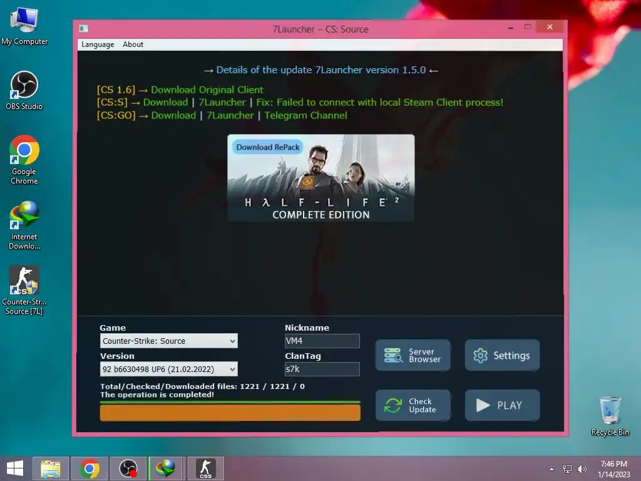641x481 pixels.
Task: Open launcher Settings button
Action: pyautogui.click(x=502, y=355)
